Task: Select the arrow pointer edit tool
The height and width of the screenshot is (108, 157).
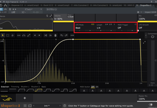Action: (3, 35)
